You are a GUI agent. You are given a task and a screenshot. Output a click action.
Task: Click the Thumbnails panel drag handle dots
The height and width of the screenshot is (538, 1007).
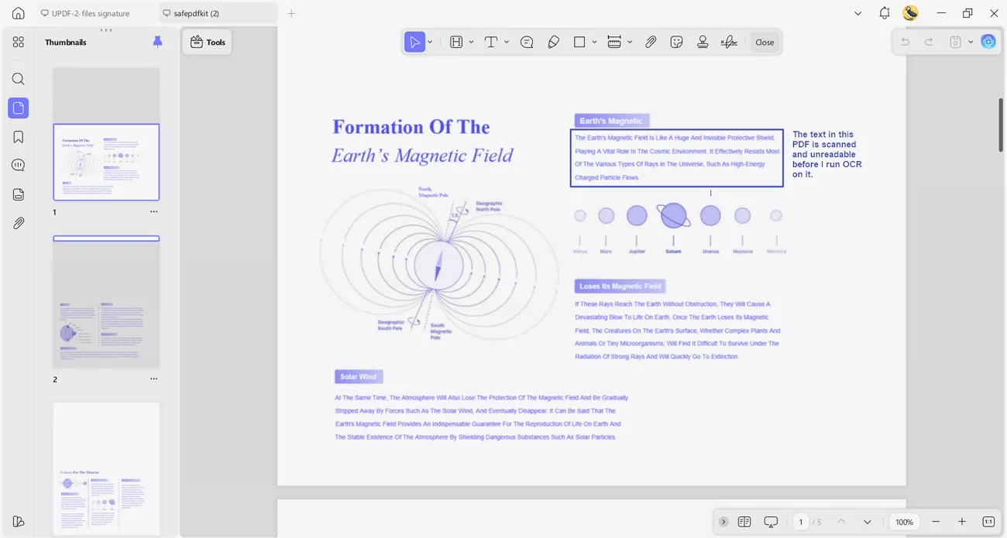click(x=106, y=30)
